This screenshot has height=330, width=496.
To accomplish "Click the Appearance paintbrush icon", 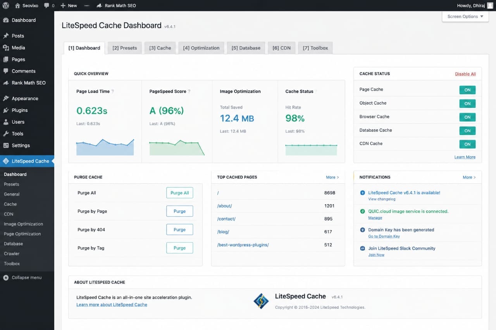I will click(x=6, y=98).
